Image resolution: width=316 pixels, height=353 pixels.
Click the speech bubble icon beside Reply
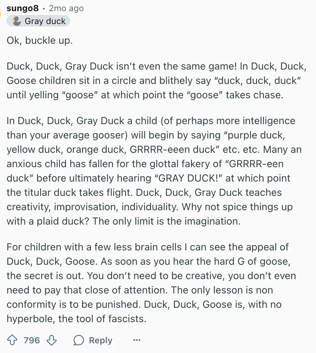[78, 340]
